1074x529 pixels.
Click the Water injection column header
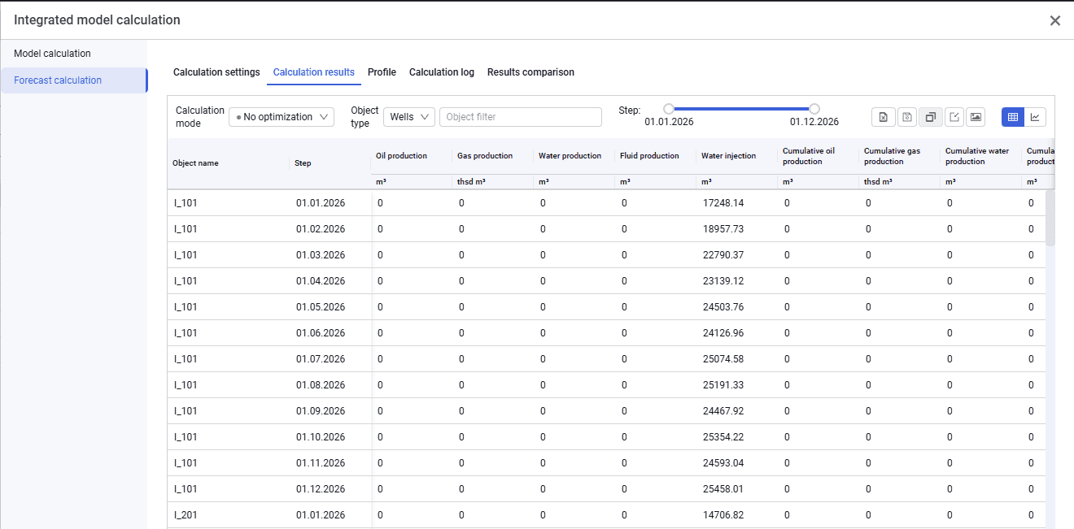(728, 156)
